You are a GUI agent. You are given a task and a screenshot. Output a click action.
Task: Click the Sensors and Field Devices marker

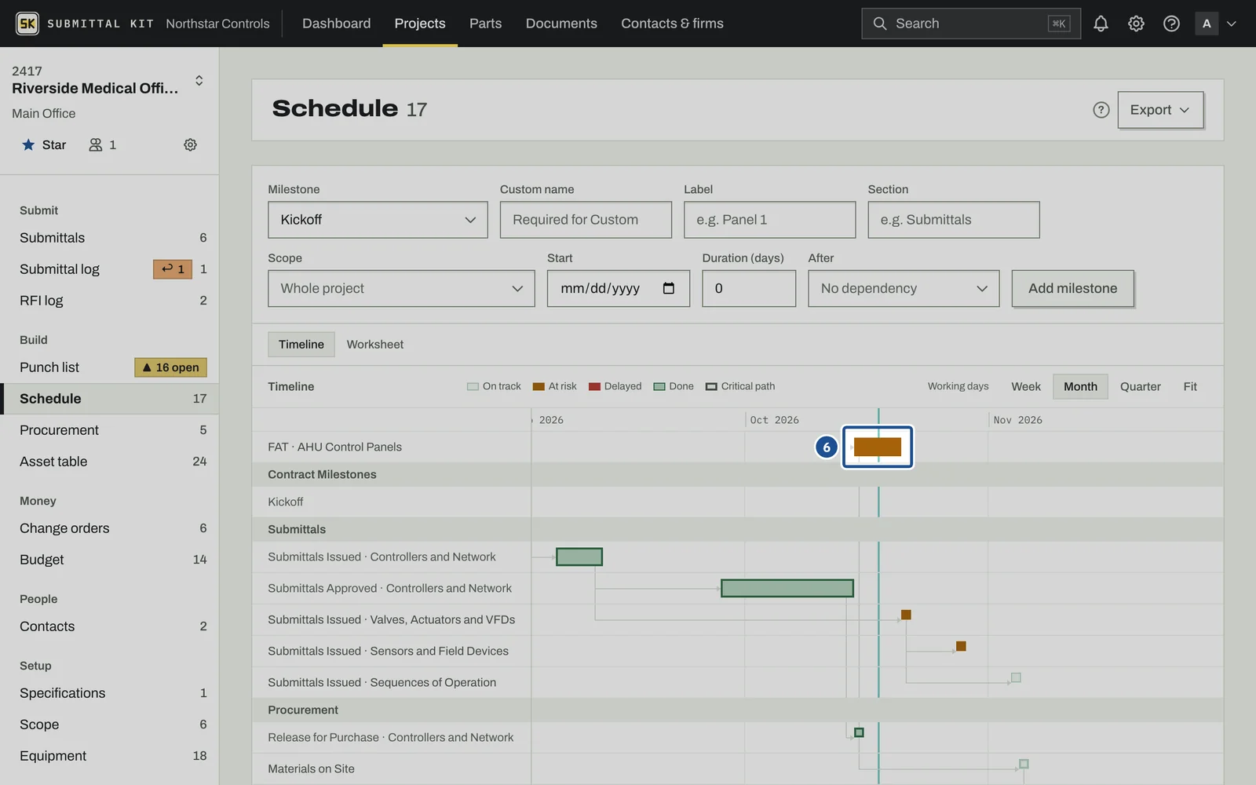[961, 646]
